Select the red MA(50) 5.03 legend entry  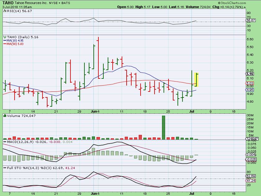point(13,44)
